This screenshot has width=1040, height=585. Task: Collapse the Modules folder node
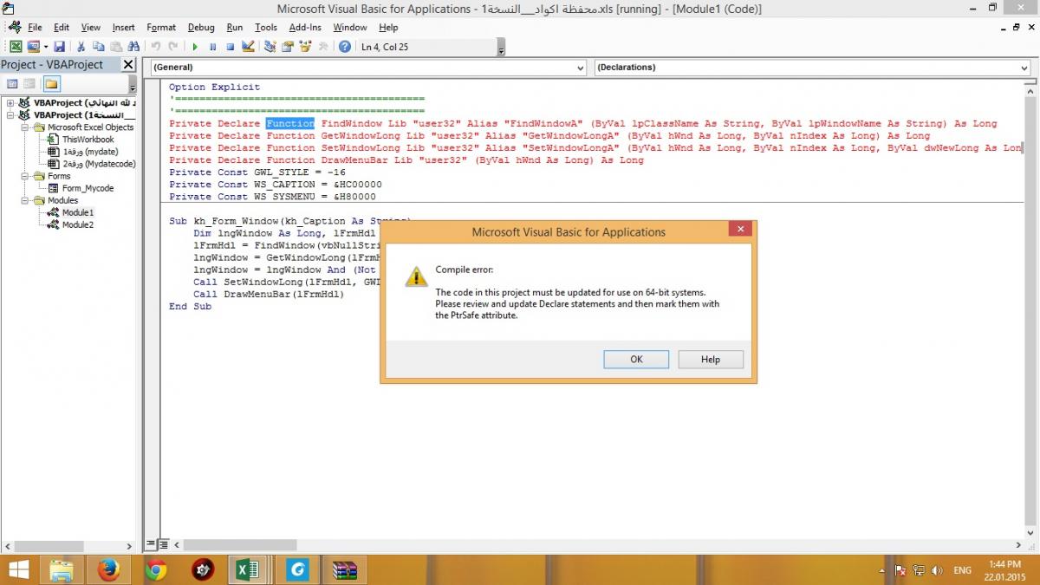coord(27,200)
